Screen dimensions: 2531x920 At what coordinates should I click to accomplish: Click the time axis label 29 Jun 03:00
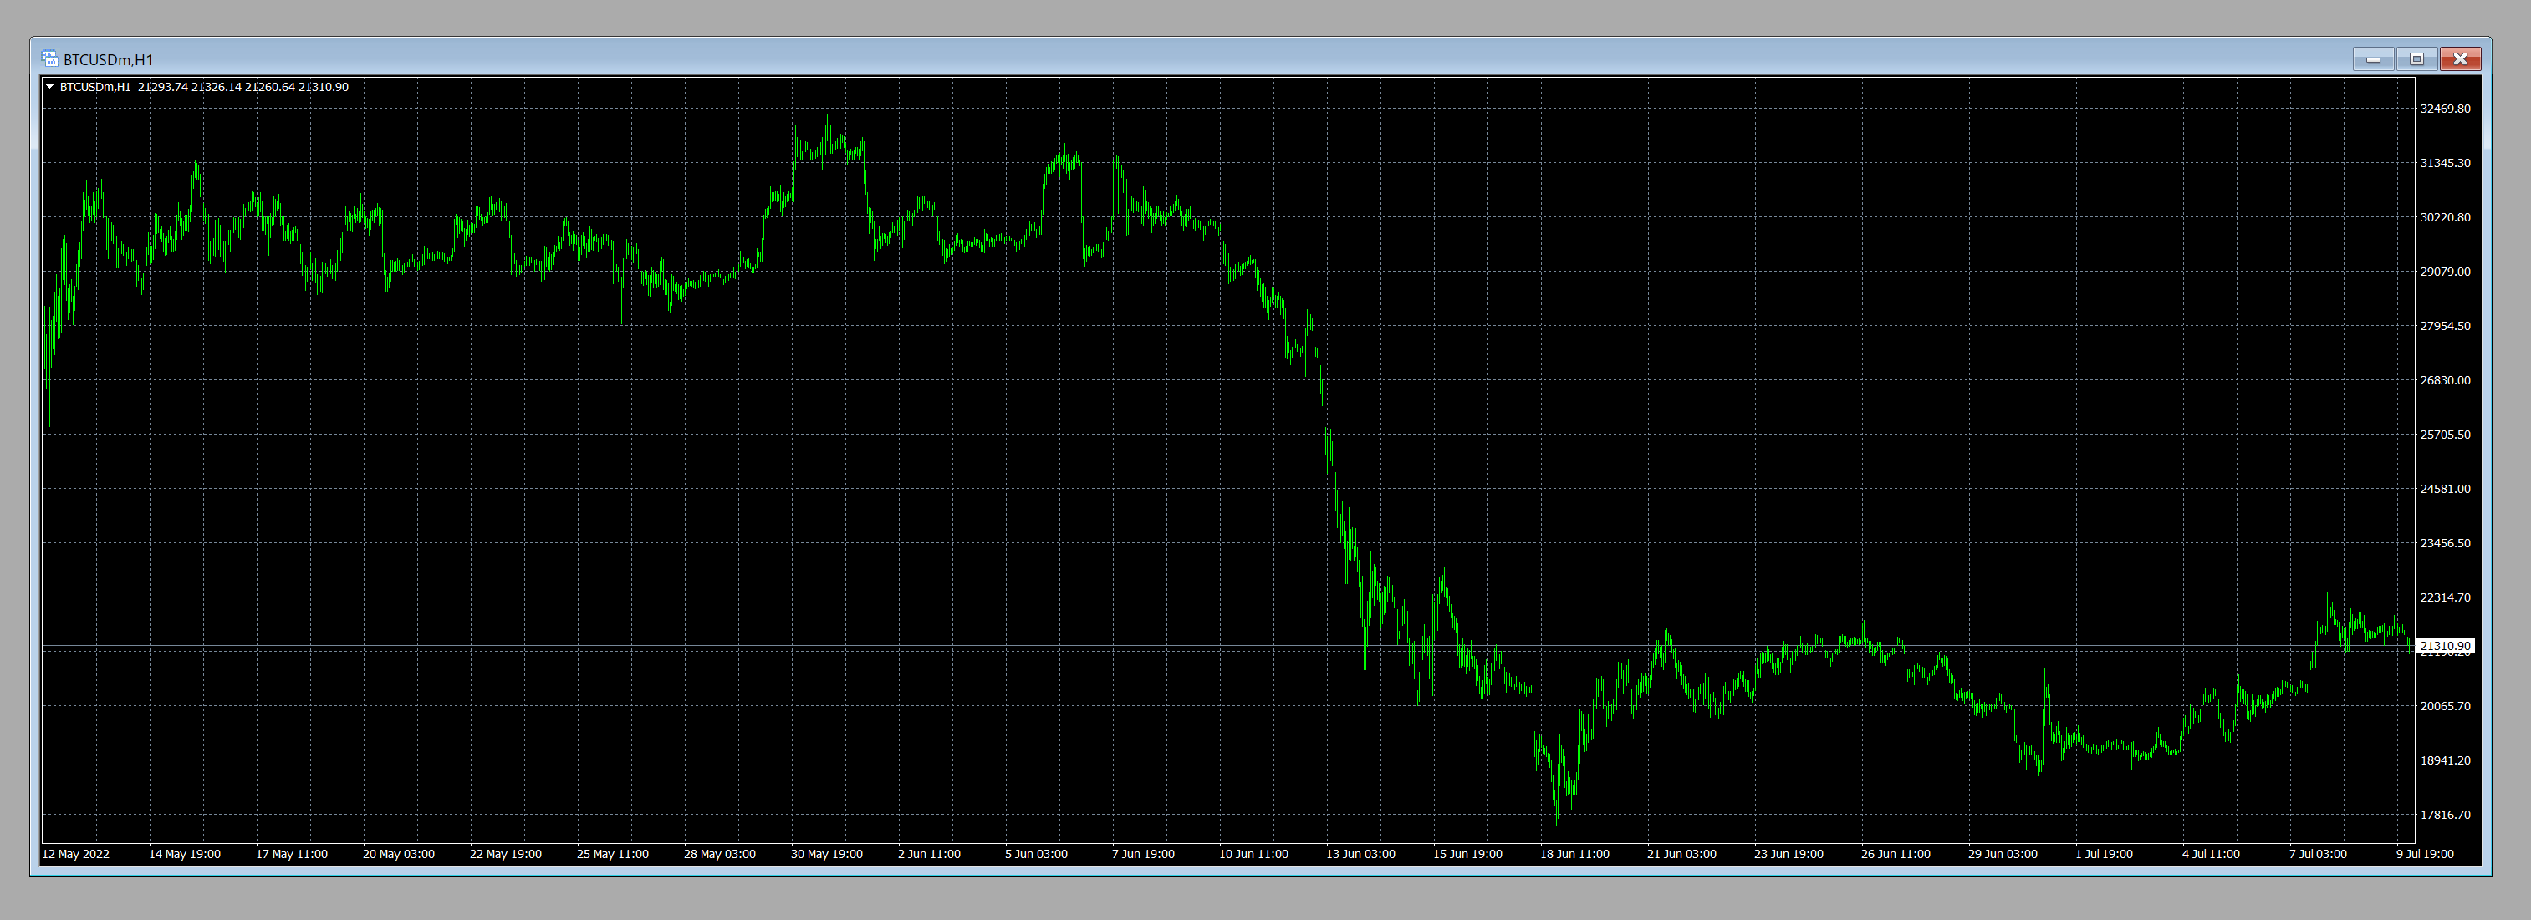pyautogui.click(x=2003, y=854)
